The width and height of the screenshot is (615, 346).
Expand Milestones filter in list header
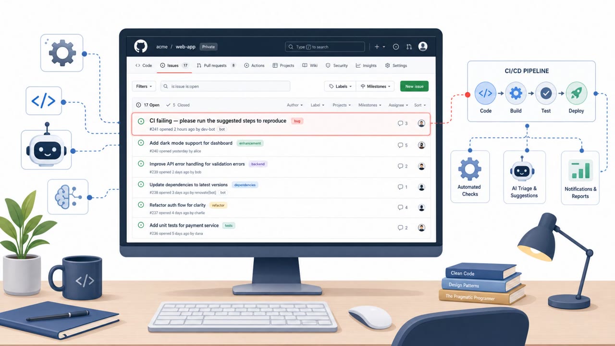(370, 105)
